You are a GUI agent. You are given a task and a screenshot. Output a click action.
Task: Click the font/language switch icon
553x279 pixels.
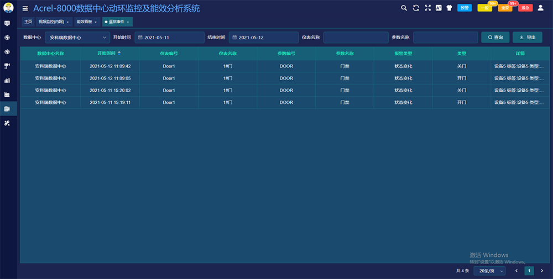pyautogui.click(x=439, y=8)
